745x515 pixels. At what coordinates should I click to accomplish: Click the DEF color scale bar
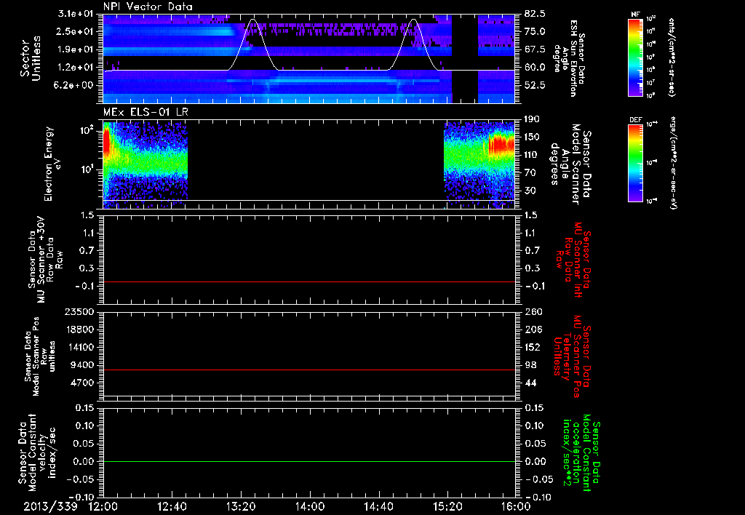click(635, 163)
